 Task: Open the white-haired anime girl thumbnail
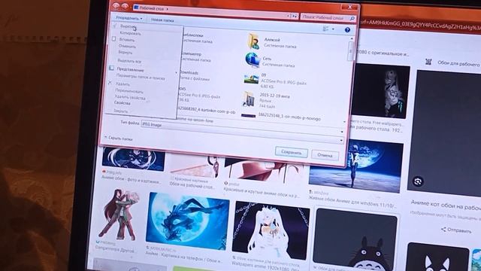tap(271, 230)
